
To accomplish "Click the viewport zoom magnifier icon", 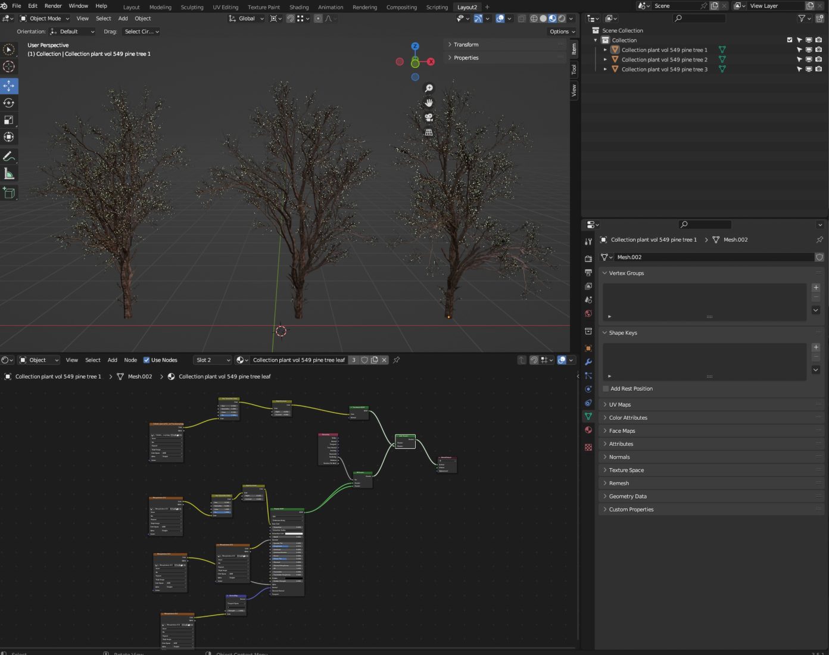I will coord(429,88).
